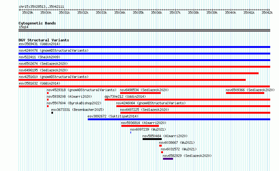This screenshot has height=171, width=279.
Task: Click the 35042k ruler tick label
Action: point(267,13)
